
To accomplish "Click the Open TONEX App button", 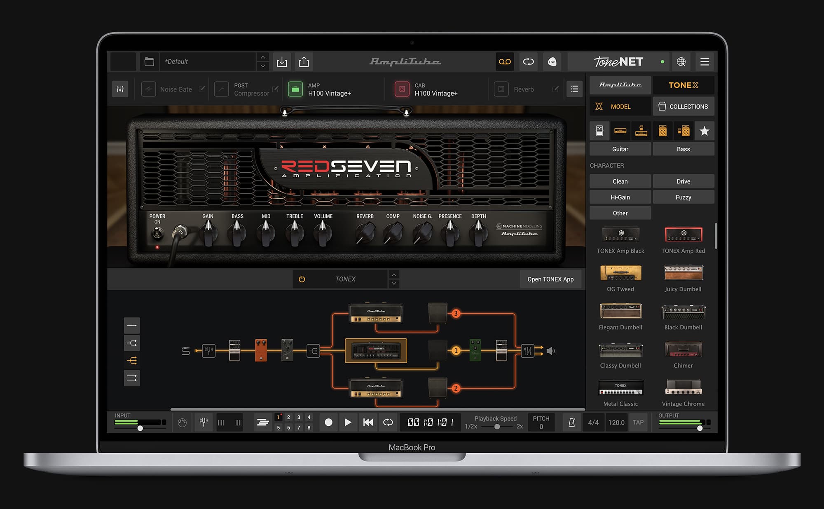I will coord(551,279).
